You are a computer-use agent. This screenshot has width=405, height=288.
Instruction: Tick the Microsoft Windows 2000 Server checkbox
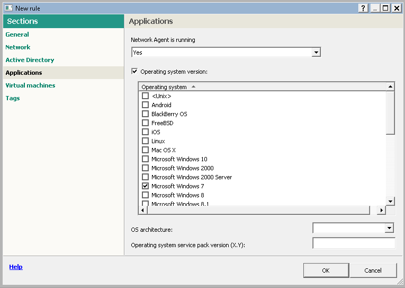[x=146, y=177]
